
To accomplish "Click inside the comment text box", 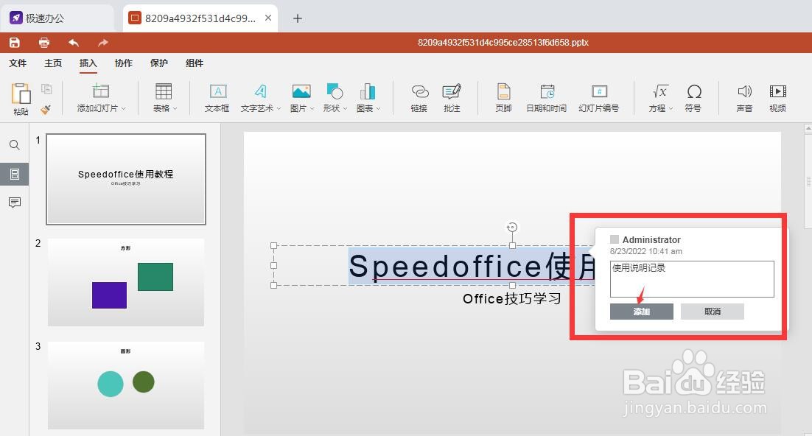I will click(692, 279).
